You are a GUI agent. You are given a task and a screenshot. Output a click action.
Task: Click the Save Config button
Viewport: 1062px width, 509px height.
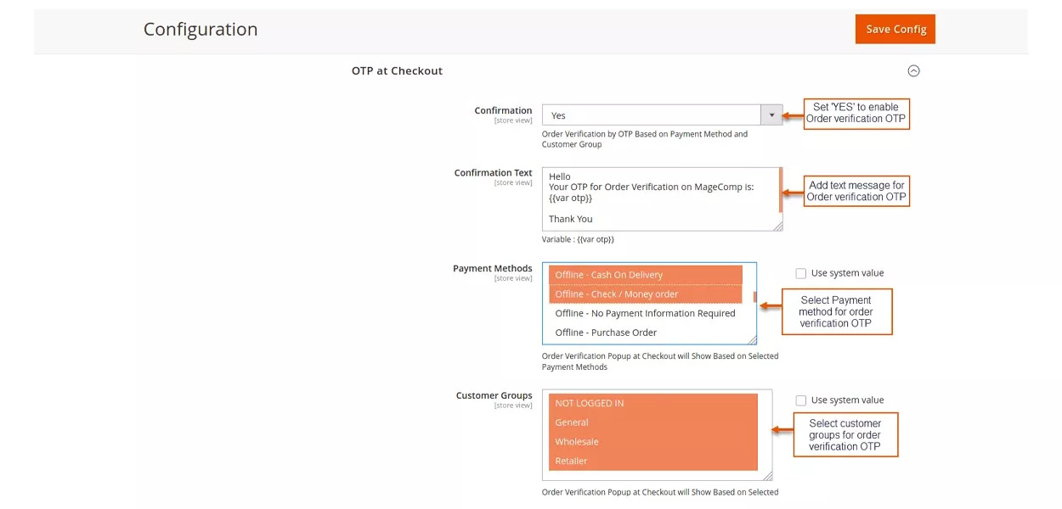(x=895, y=28)
